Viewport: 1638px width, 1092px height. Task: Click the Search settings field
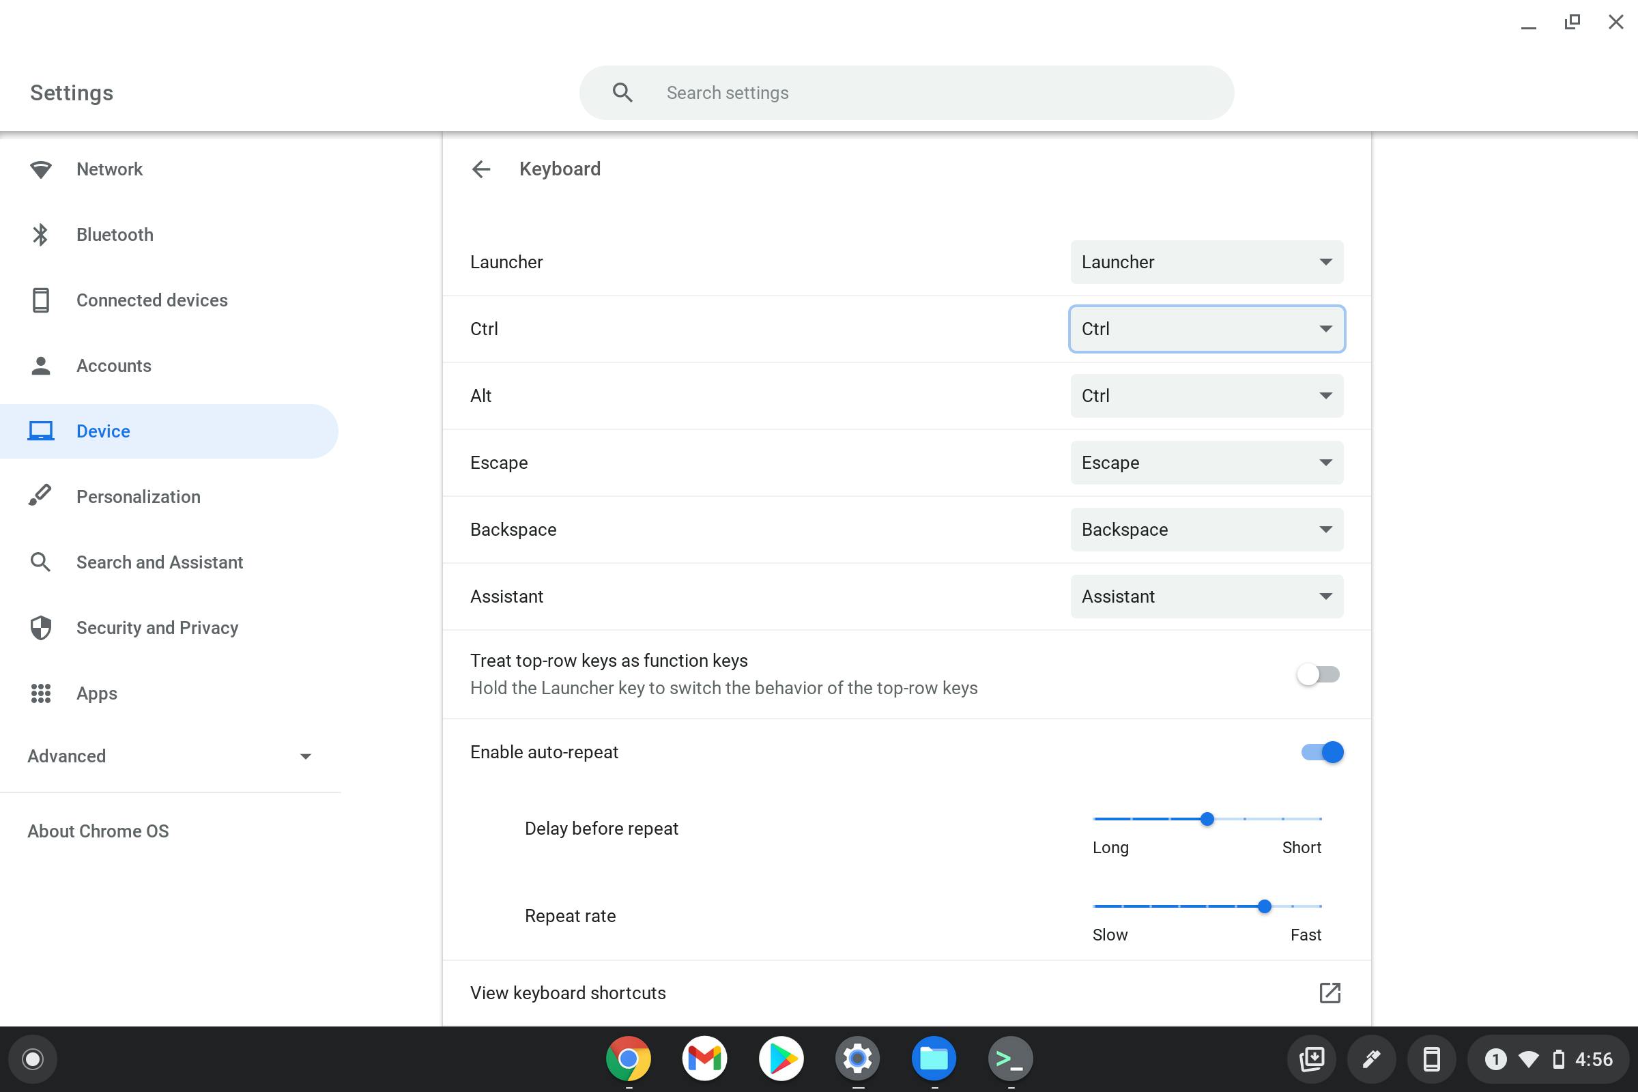[x=906, y=92]
